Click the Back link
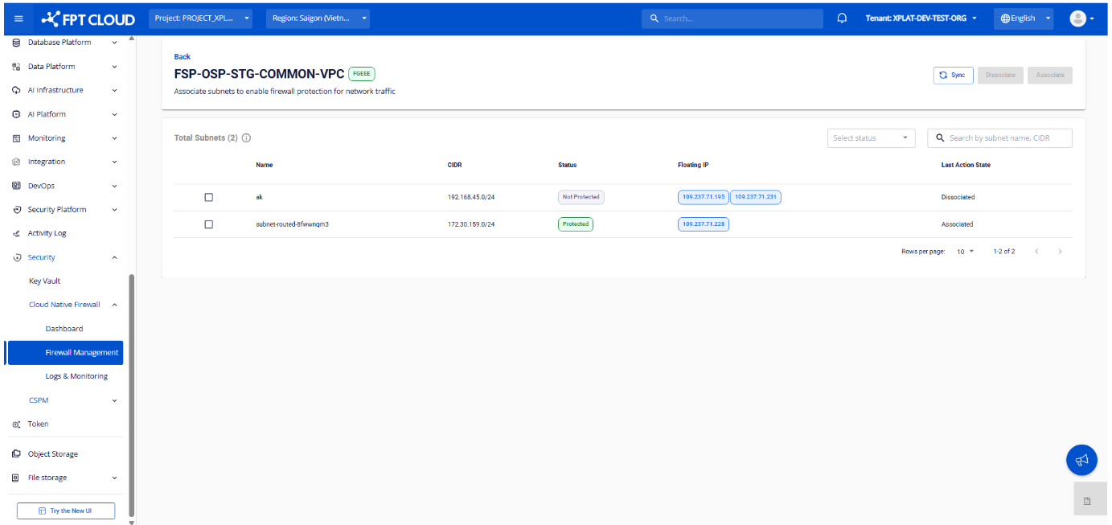This screenshot has height=525, width=1112. [183, 56]
